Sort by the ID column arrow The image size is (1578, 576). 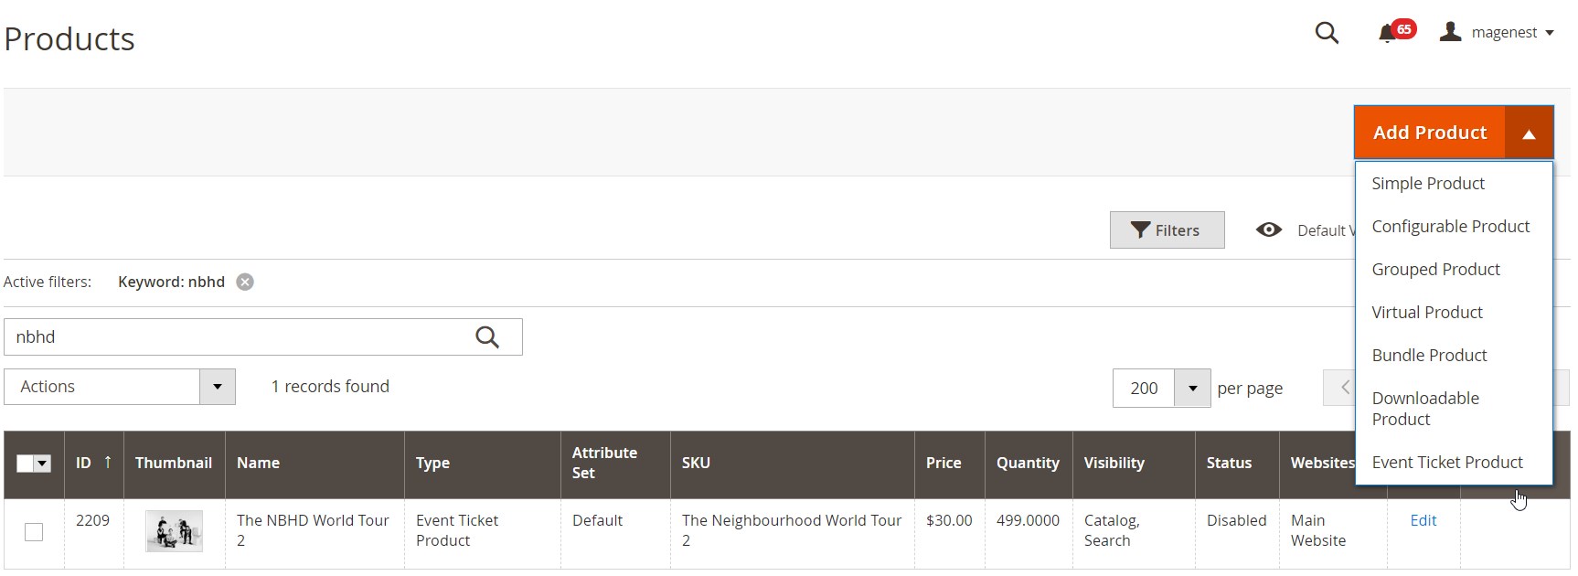(x=108, y=463)
